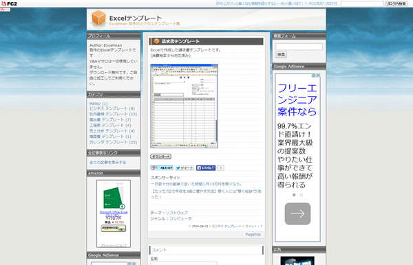Click the arrow button in right ad
This screenshot has width=413, height=265.
[x=297, y=214]
